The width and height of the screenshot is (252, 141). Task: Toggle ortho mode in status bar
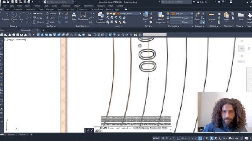(178, 138)
